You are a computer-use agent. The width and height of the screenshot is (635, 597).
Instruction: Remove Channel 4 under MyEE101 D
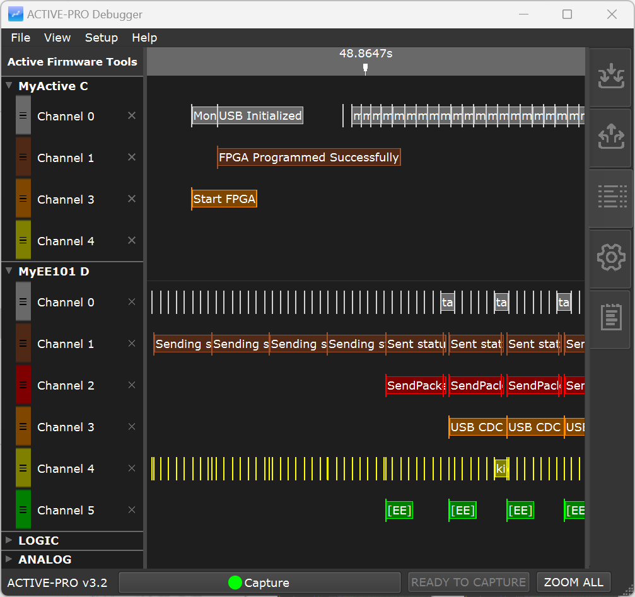(x=132, y=468)
